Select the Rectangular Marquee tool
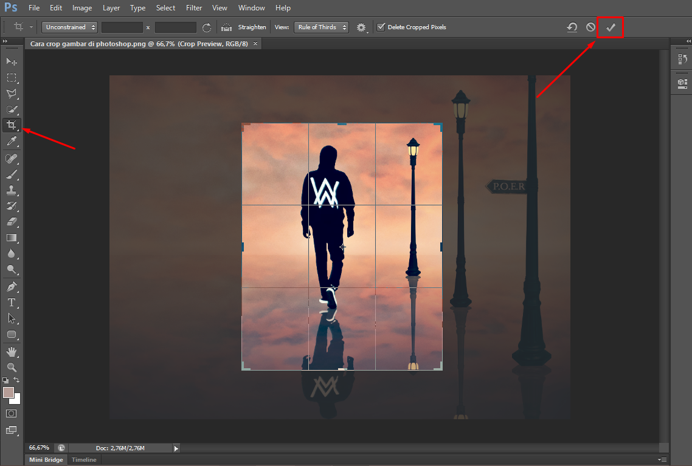692x466 pixels. [12, 78]
